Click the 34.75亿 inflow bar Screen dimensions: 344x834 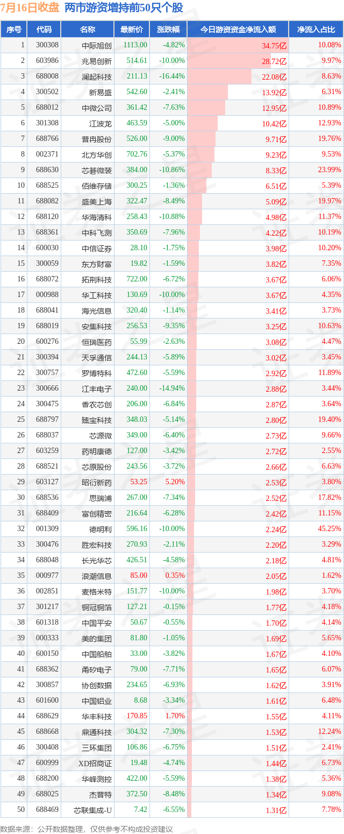click(238, 45)
